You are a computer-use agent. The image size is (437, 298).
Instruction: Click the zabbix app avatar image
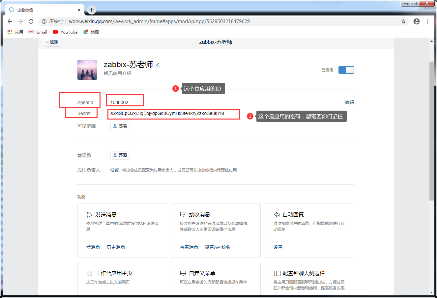(87, 70)
